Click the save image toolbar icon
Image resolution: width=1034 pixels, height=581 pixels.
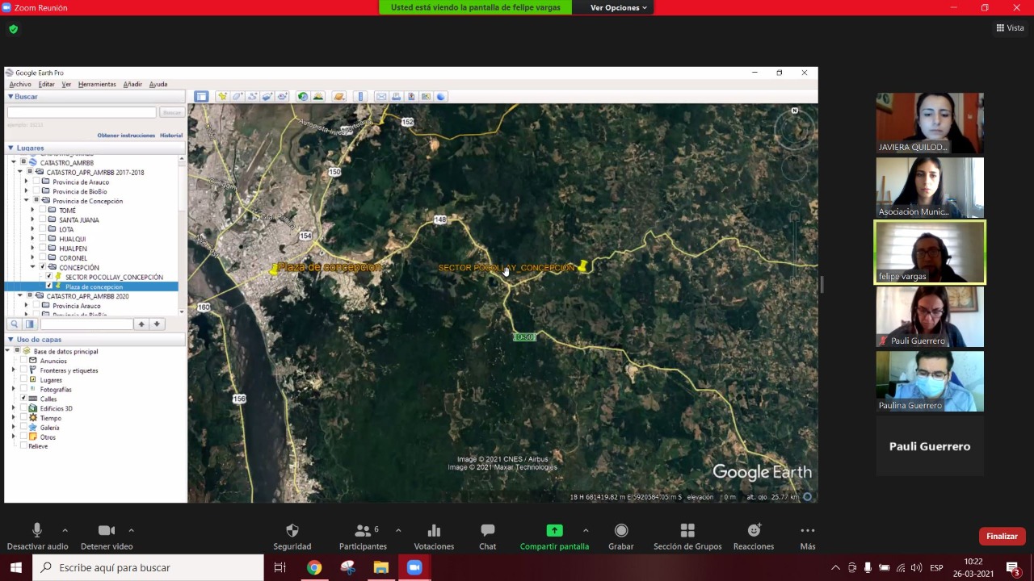point(411,97)
